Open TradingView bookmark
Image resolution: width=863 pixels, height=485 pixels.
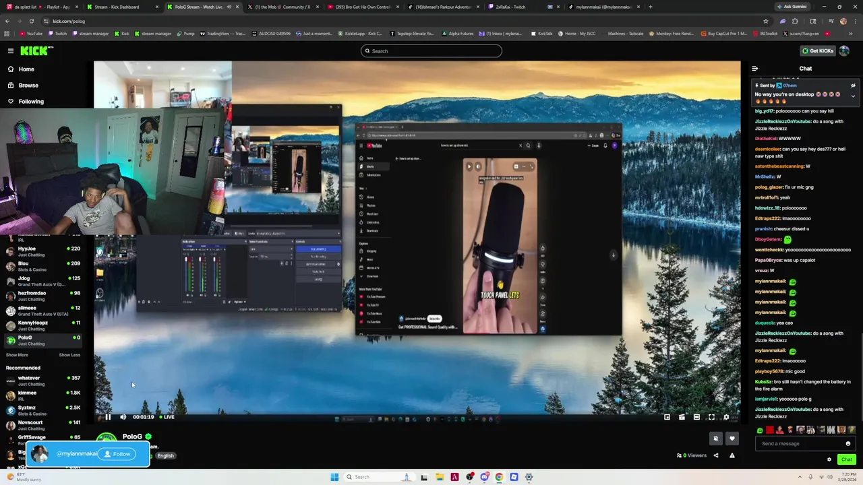pos(223,33)
